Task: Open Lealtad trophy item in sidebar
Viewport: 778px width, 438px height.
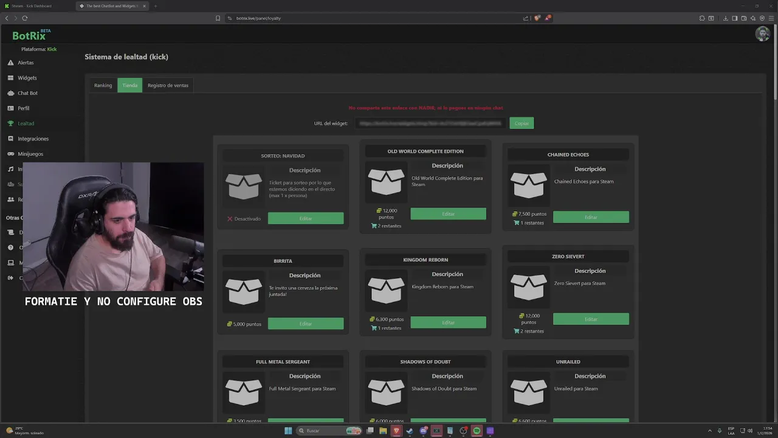Action: 21,123
